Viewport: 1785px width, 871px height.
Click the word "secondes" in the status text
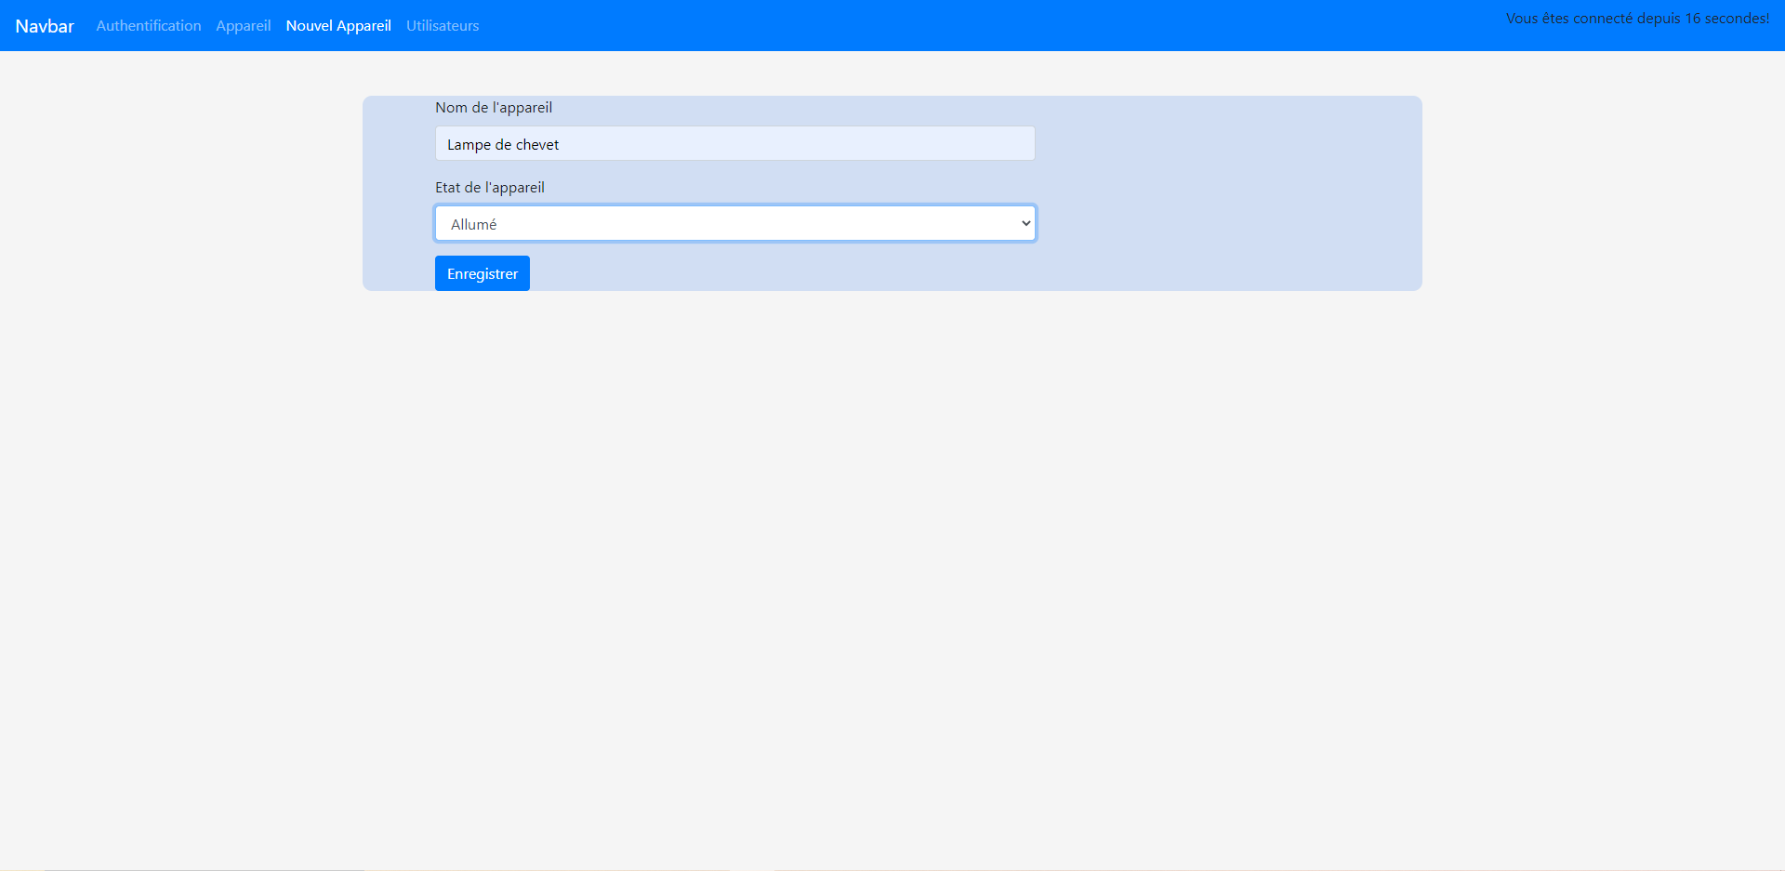[x=1735, y=19]
